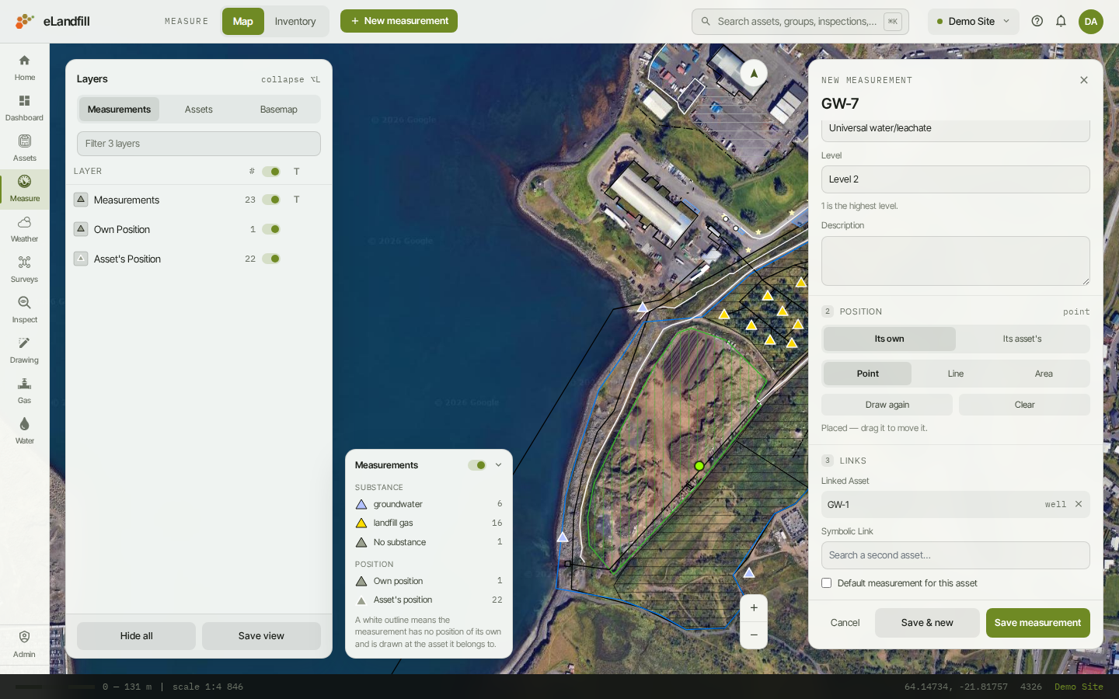The image size is (1119, 699).
Task: Click the New measurement button
Action: (x=399, y=21)
